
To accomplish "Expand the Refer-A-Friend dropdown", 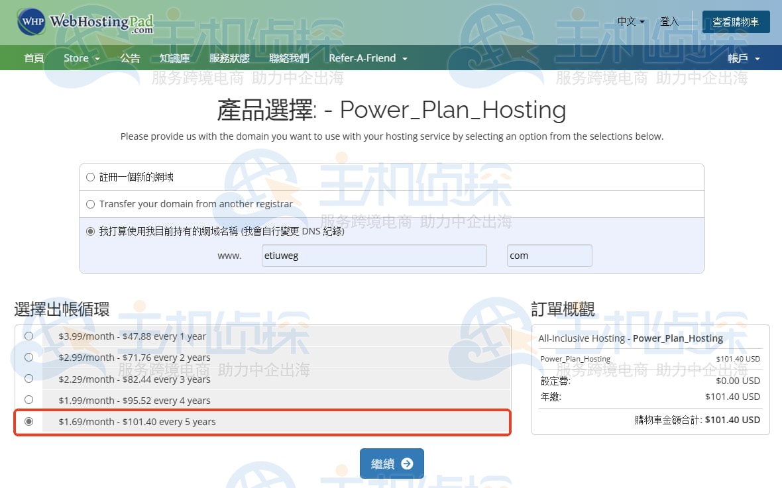I will [x=367, y=58].
